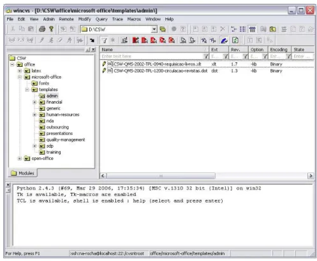Expand the open-office folder node
This screenshot has width=317, height=261.
tap(20, 159)
